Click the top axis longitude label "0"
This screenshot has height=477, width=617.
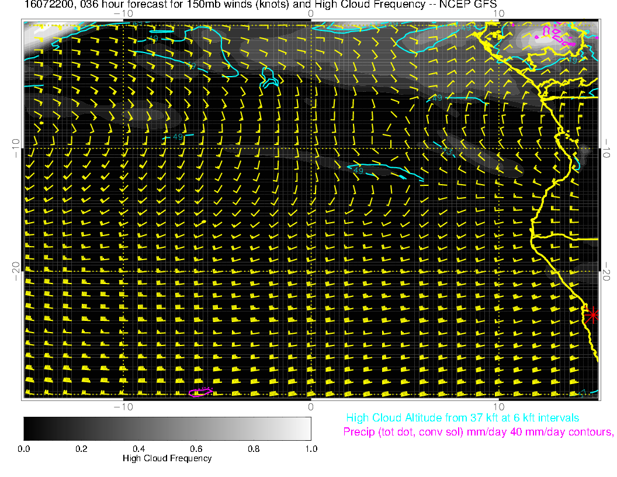point(310,13)
